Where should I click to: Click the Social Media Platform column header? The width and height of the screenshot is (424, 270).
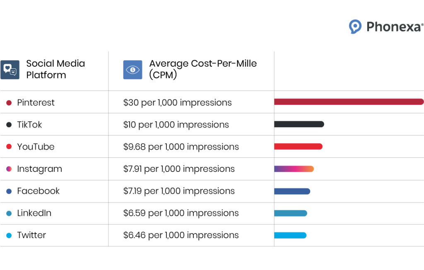[55, 69]
